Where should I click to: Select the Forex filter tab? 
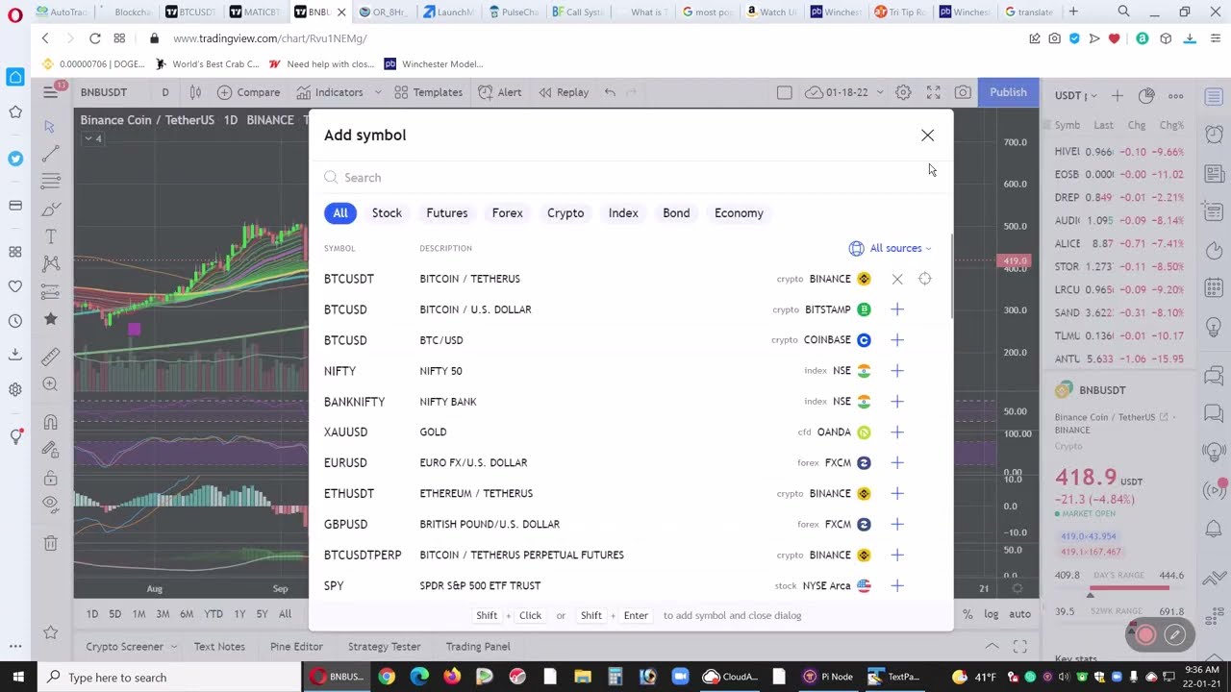pyautogui.click(x=508, y=213)
